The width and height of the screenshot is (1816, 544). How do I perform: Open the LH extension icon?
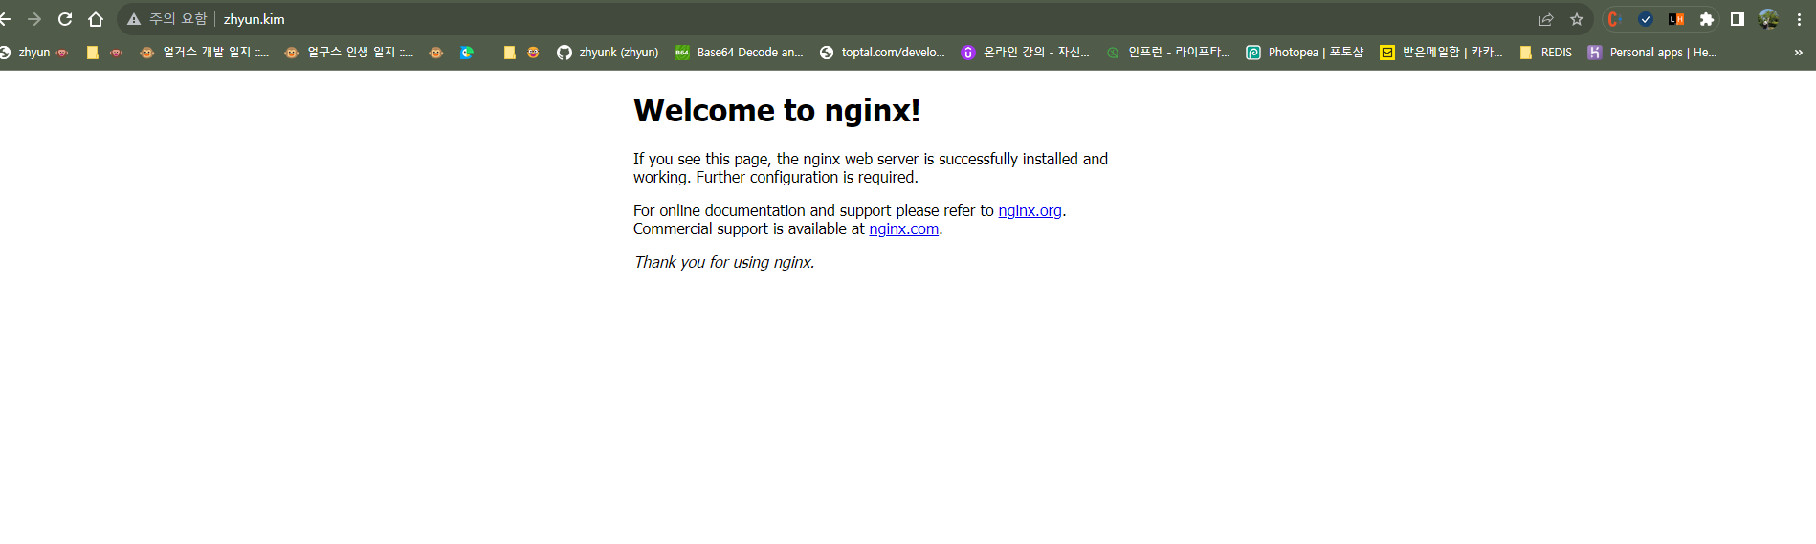pyautogui.click(x=1676, y=19)
